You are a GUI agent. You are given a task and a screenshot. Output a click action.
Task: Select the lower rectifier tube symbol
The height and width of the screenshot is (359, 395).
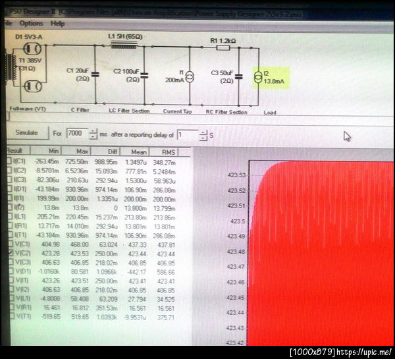(x=33, y=86)
